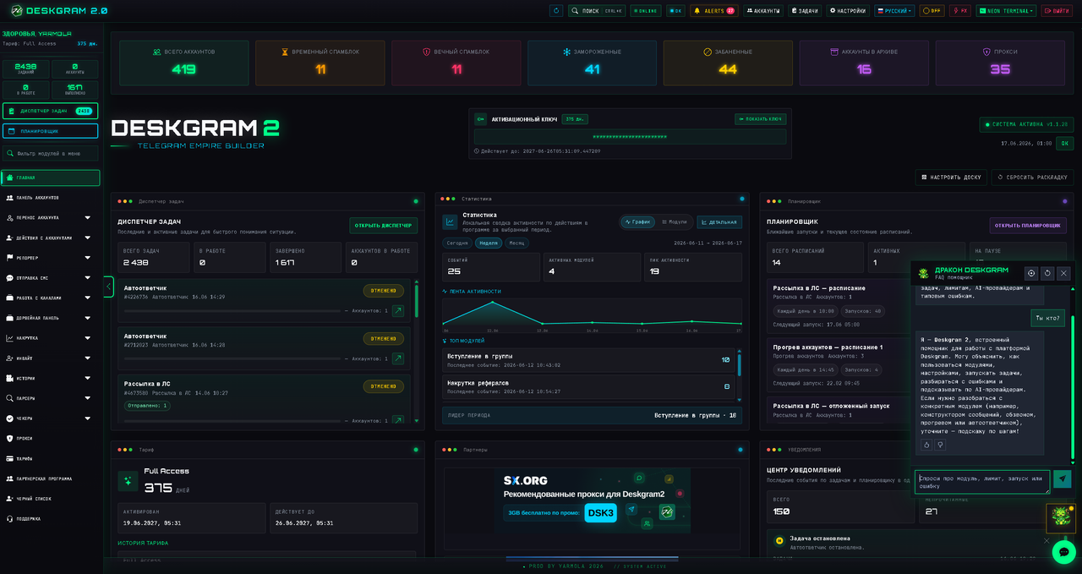Click the Забаненные ban icon

point(708,52)
